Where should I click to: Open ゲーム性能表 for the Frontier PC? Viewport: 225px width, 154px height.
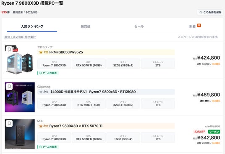click(48, 73)
